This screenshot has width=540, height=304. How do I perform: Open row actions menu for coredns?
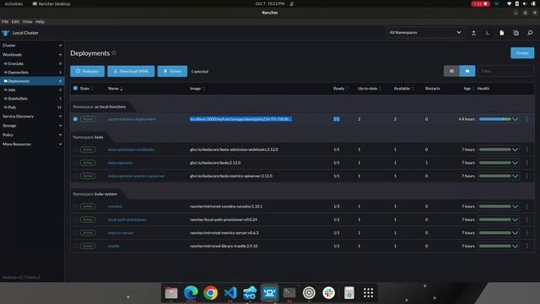[526, 206]
